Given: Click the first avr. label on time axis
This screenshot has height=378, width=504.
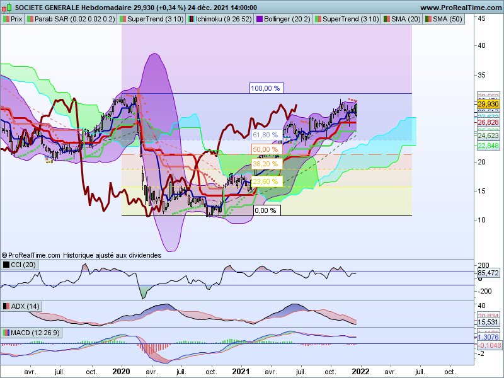Looking at the screenshot, I should pos(30,372).
